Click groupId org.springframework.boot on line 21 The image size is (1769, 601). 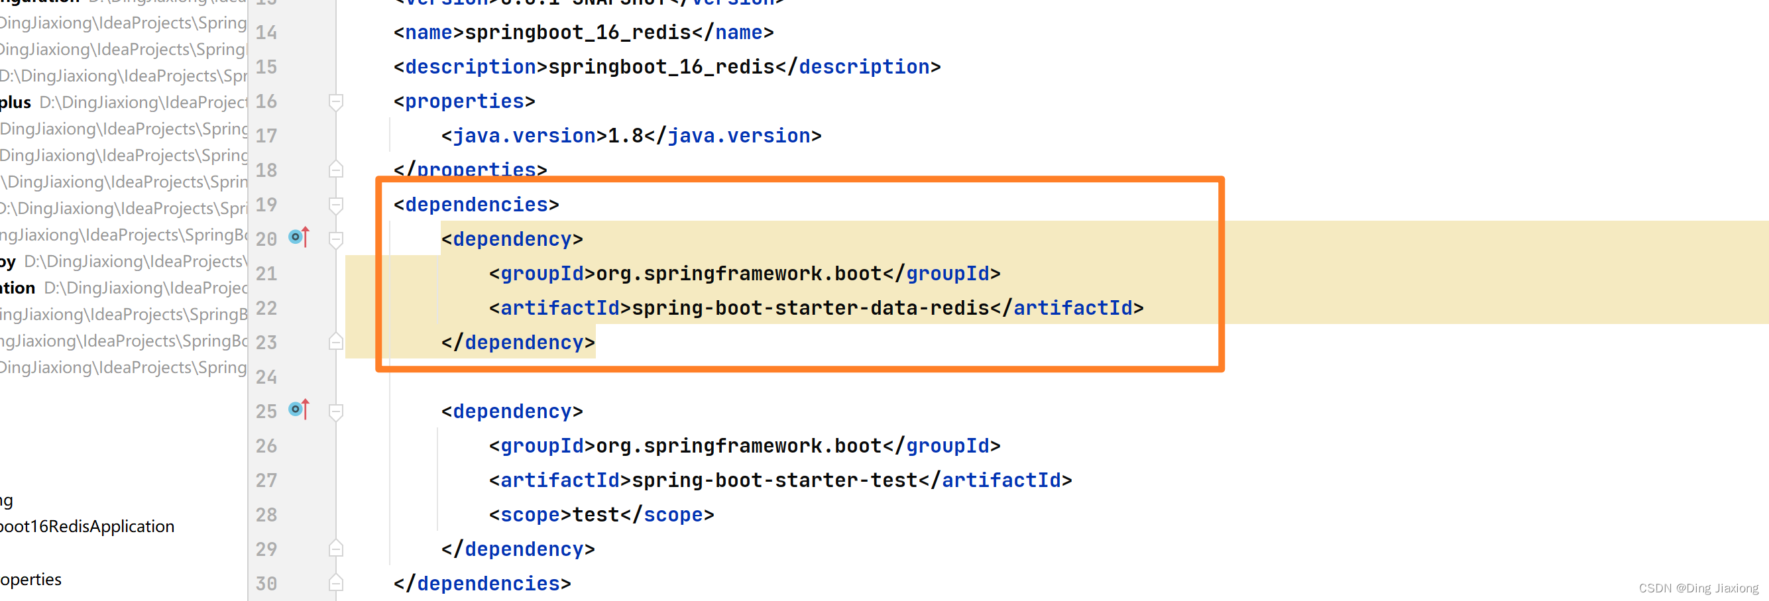tap(738, 274)
